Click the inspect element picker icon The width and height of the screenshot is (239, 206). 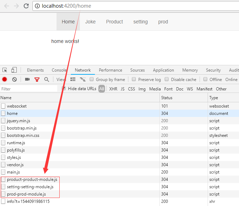point(5,70)
